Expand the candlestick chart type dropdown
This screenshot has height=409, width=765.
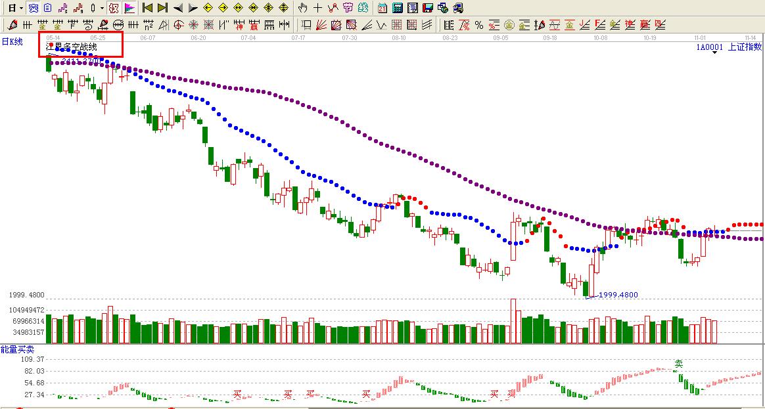[102, 9]
